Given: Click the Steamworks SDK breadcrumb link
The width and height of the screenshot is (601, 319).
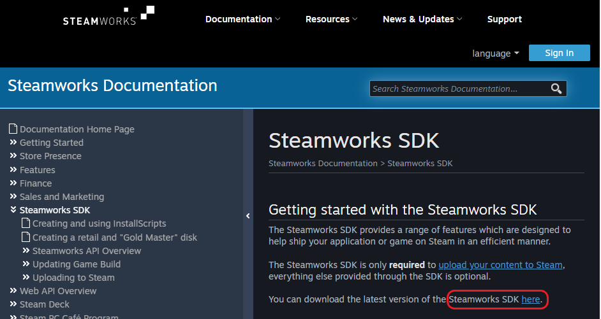Looking at the screenshot, I should click(420, 164).
